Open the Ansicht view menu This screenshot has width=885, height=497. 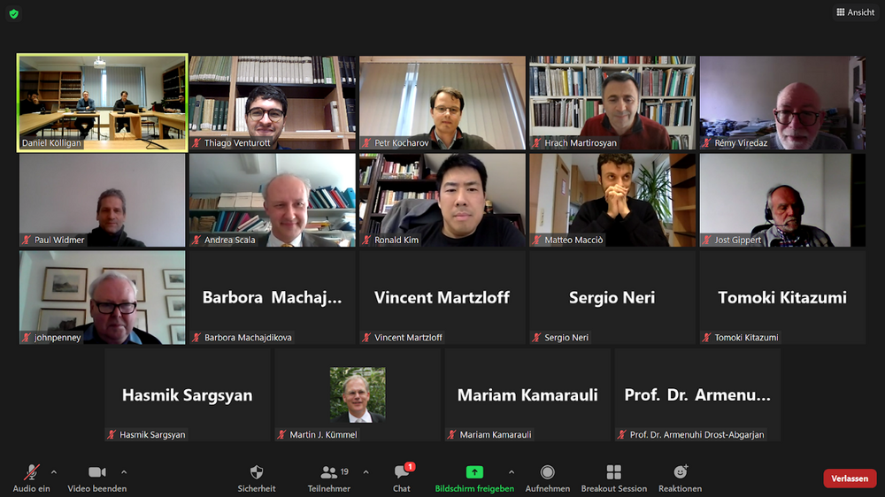(855, 12)
